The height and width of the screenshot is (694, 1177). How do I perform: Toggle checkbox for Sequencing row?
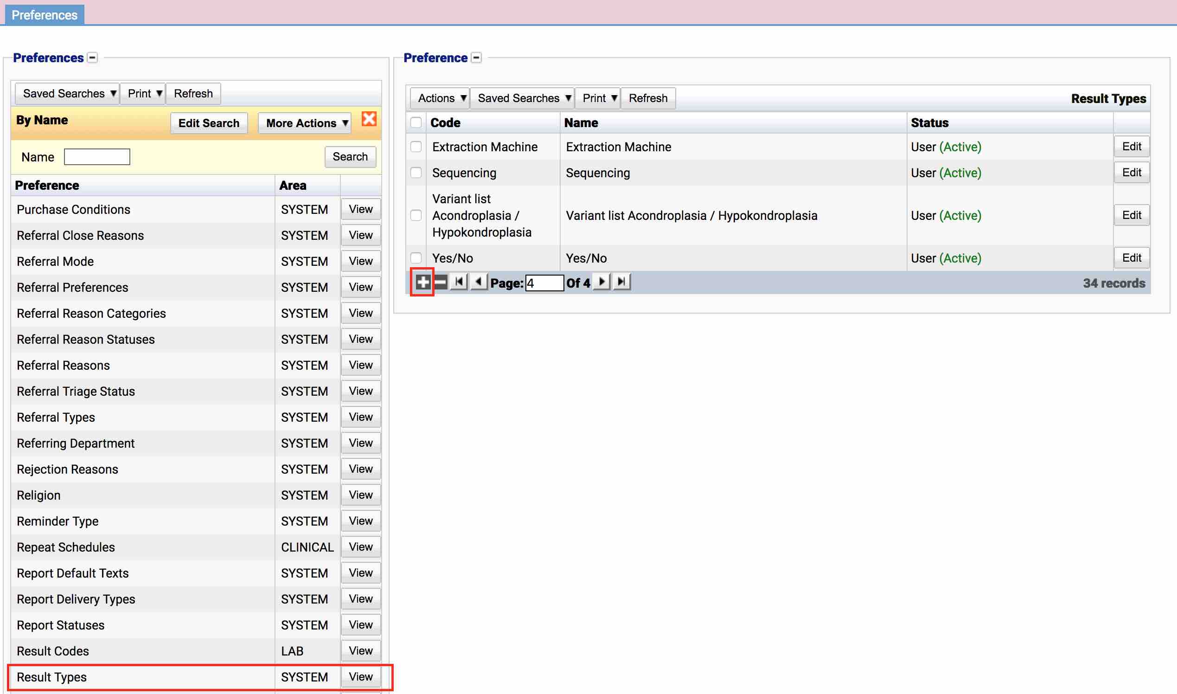pyautogui.click(x=416, y=172)
